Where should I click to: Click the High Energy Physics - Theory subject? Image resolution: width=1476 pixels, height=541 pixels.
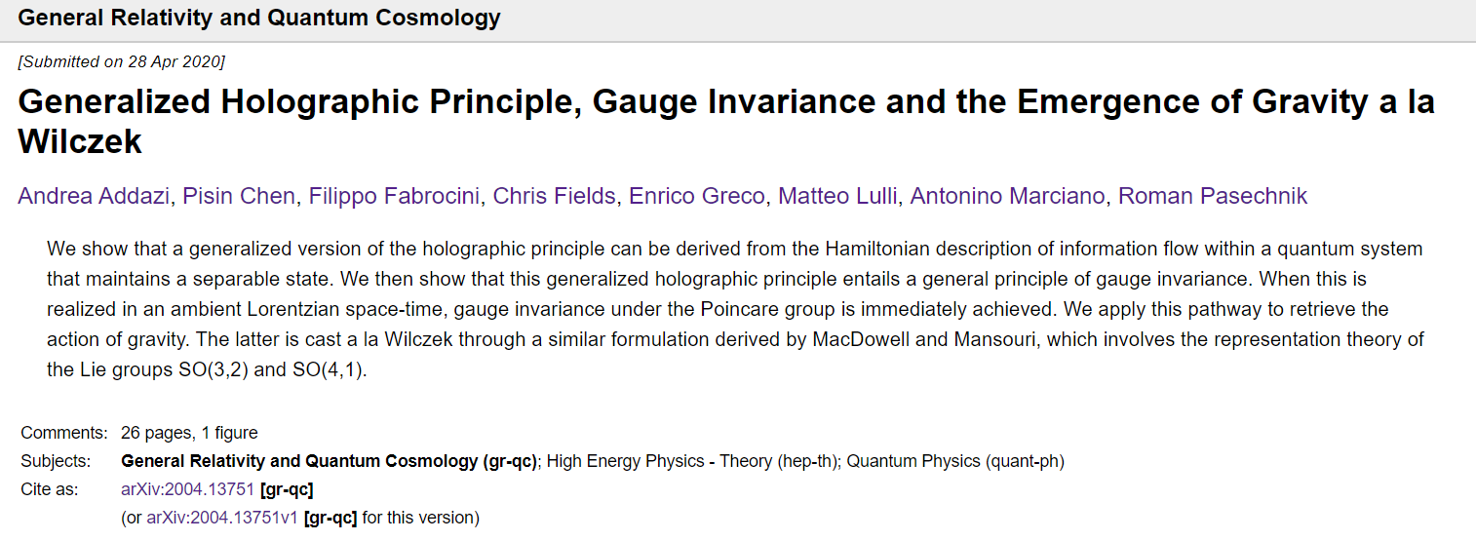(692, 461)
